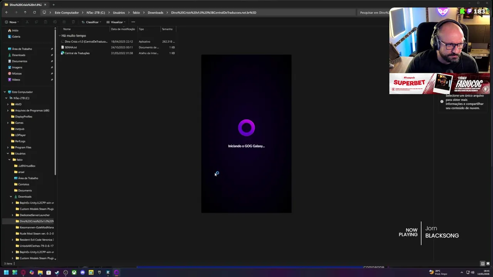Screen dimensions: 493x277
Task: Select GOG Galaxy taskbar icon
Action: 116,272
